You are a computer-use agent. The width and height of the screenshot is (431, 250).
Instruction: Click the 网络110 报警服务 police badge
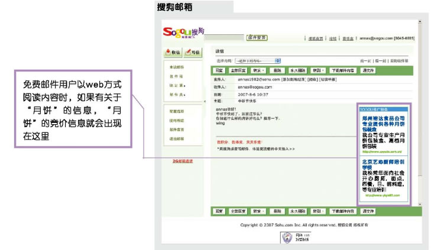pyautogui.click(x=295, y=238)
